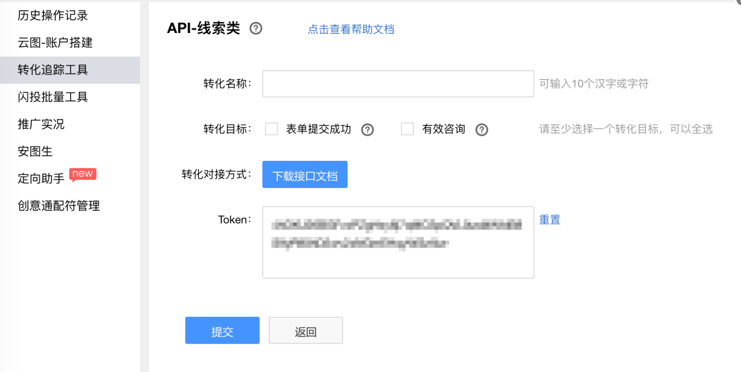Open the 点击查看帮助文档 help link
Viewport: 741px width, 372px height.
[351, 29]
